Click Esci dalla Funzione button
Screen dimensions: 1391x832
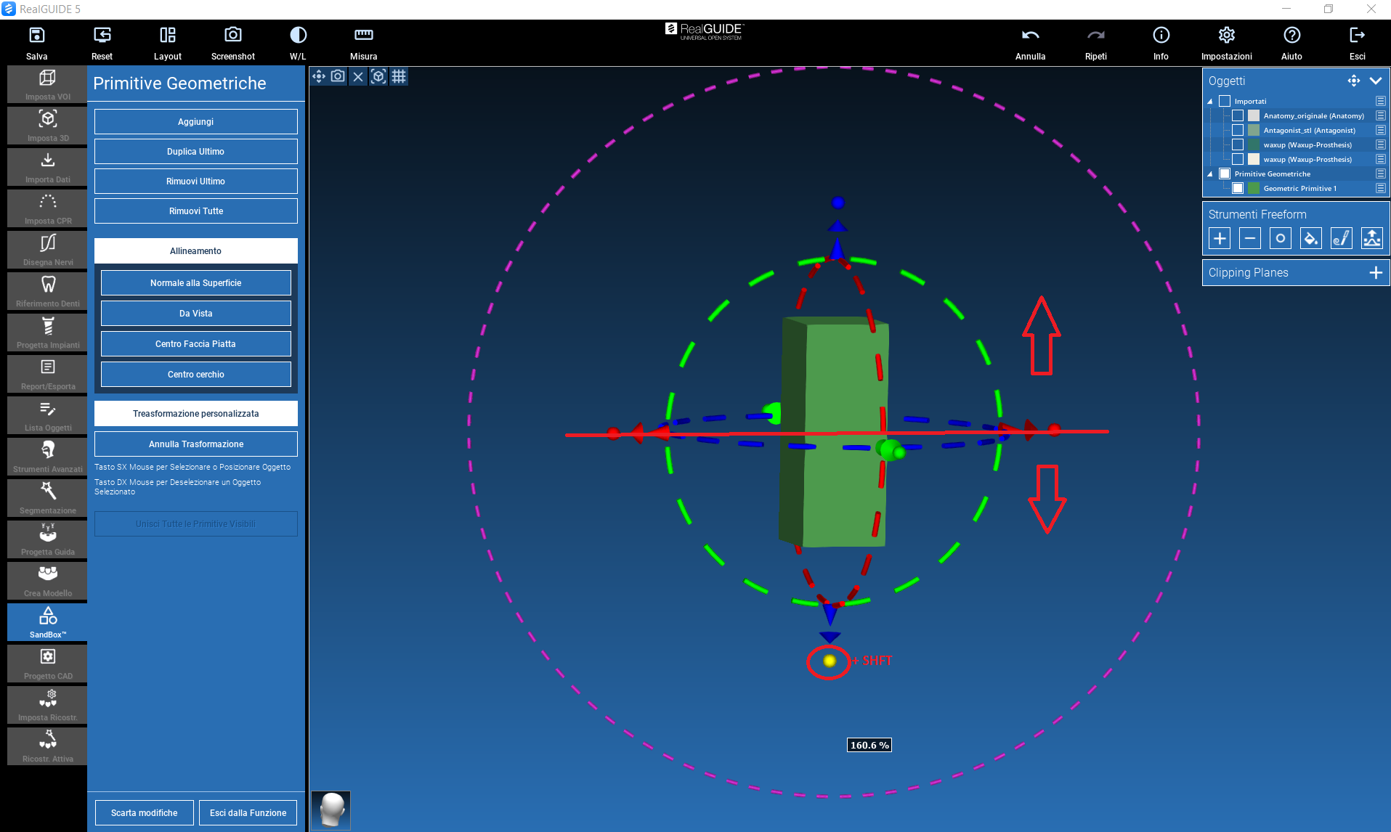(248, 812)
